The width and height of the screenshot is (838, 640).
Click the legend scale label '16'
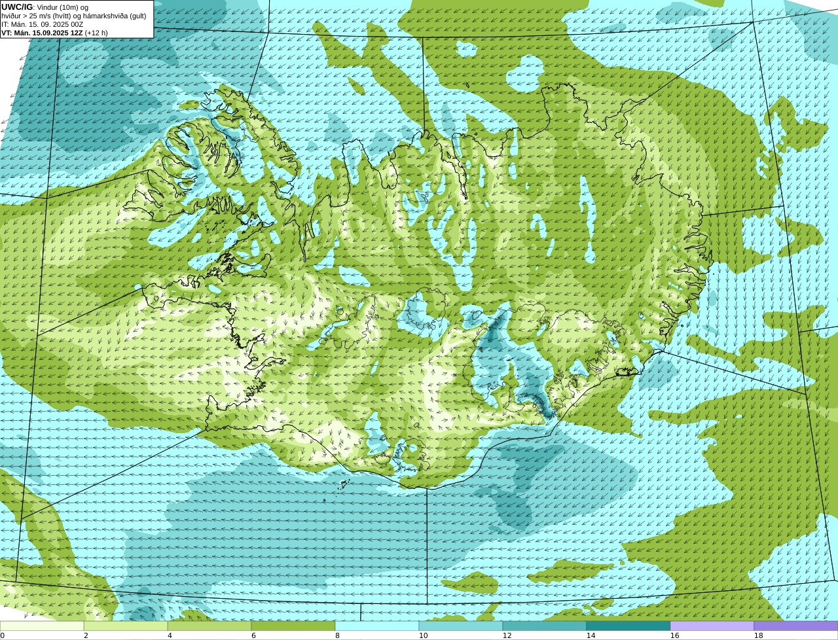click(674, 635)
